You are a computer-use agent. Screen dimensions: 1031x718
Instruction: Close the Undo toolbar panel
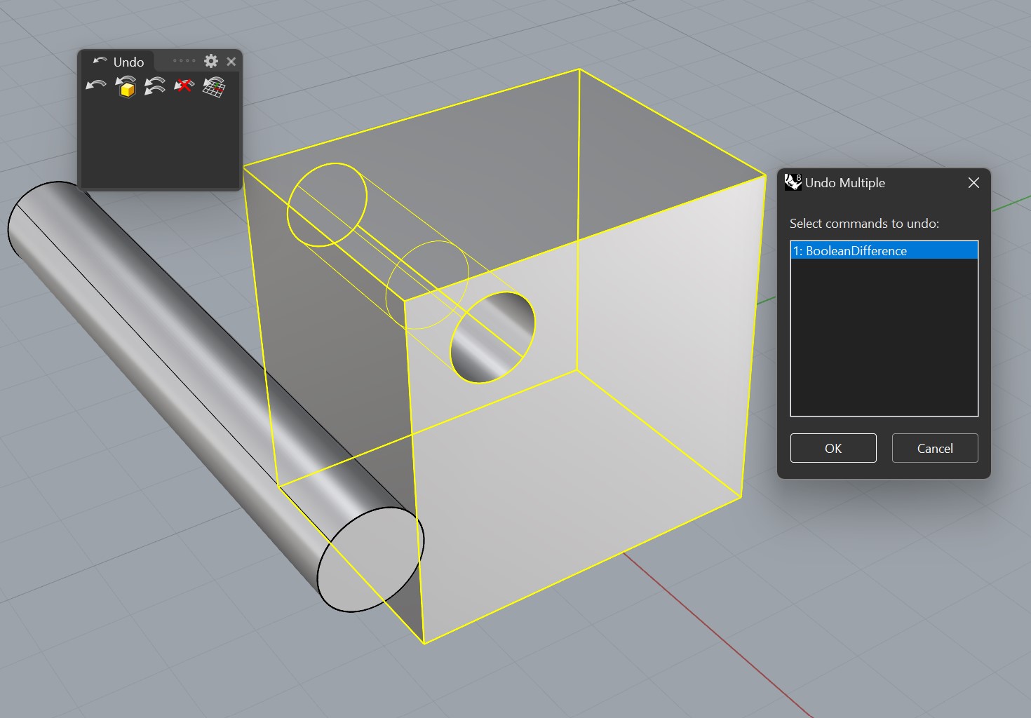click(231, 62)
